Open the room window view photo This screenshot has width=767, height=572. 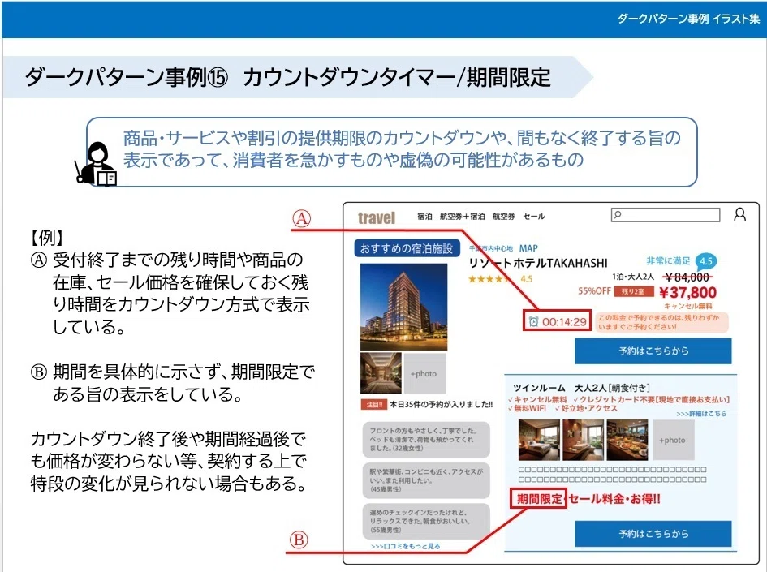583,440
